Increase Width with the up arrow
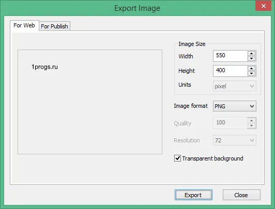Image resolution: width=275 pixels, height=209 pixels. pyautogui.click(x=252, y=53)
